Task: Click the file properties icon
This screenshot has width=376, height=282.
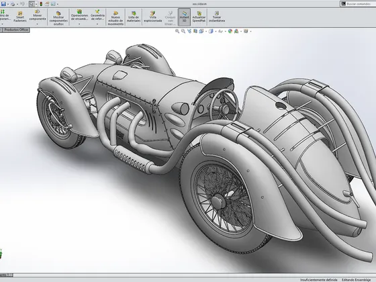Action: pos(47,4)
